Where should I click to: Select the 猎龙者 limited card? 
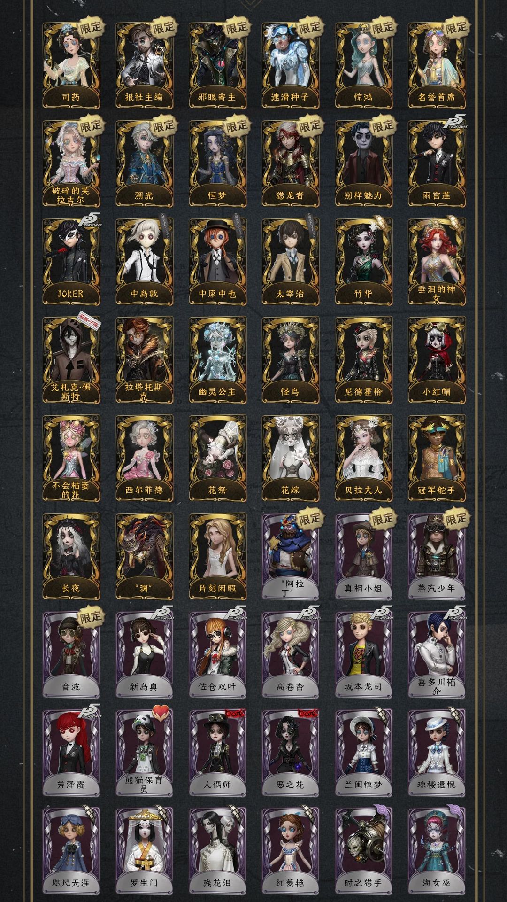coord(290,163)
